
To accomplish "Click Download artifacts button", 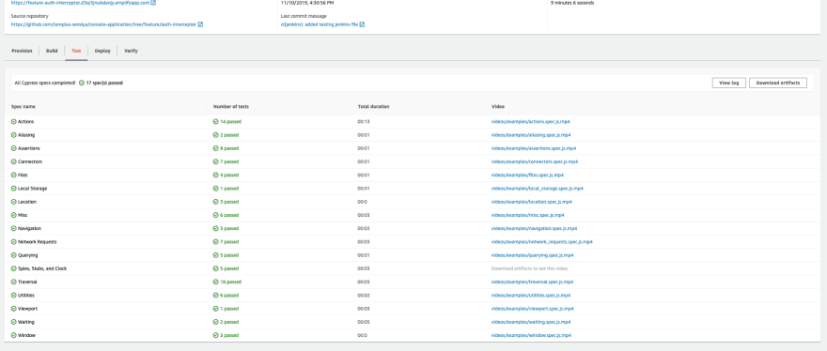I will [778, 83].
